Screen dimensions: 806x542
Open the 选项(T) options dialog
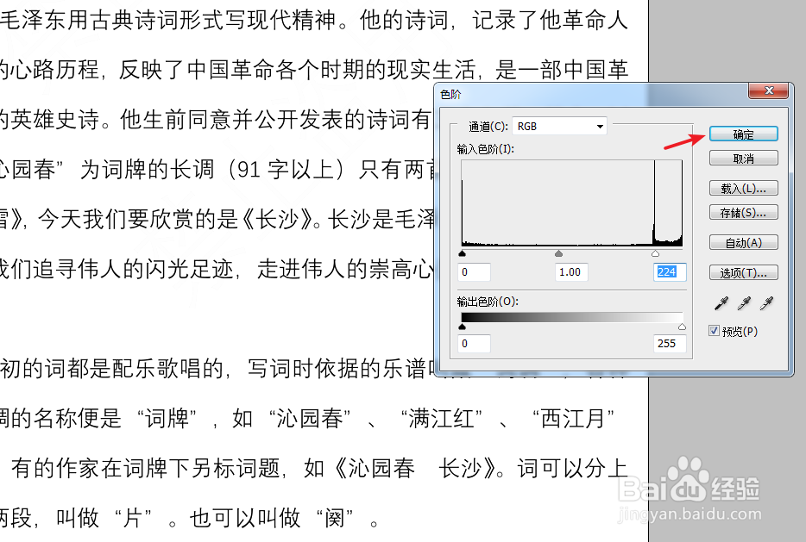[743, 272]
